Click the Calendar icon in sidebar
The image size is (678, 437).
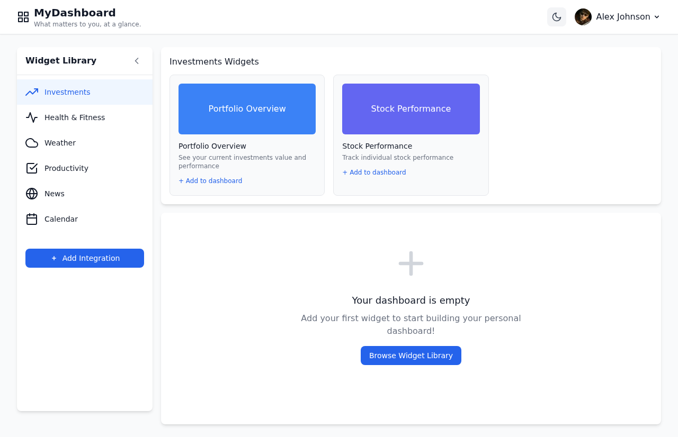point(31,218)
